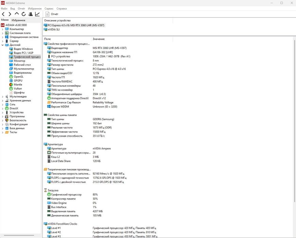The height and width of the screenshot is (238, 296).
Task: Click the Версия WDDM Windows icon
Action: pyautogui.click(x=49, y=106)
